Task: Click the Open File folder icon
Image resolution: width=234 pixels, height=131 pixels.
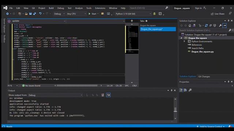Action: pyautogui.click(x=26, y=14)
